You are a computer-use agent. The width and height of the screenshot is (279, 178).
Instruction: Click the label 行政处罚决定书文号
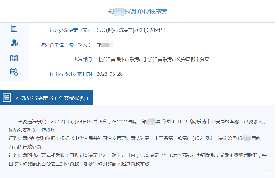[x=71, y=30]
